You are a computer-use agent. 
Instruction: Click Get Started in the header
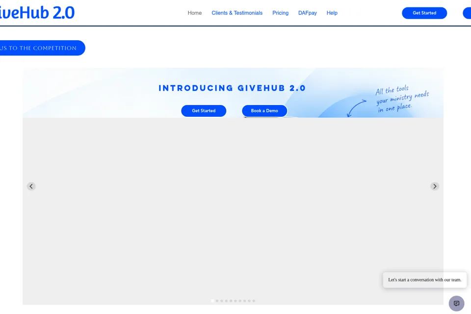click(424, 13)
